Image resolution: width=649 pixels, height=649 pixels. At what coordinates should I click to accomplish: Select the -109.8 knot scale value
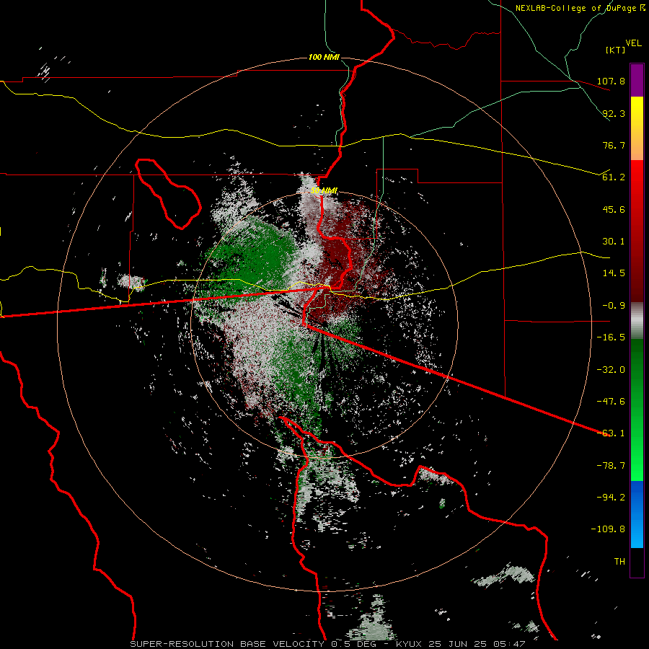coord(609,529)
